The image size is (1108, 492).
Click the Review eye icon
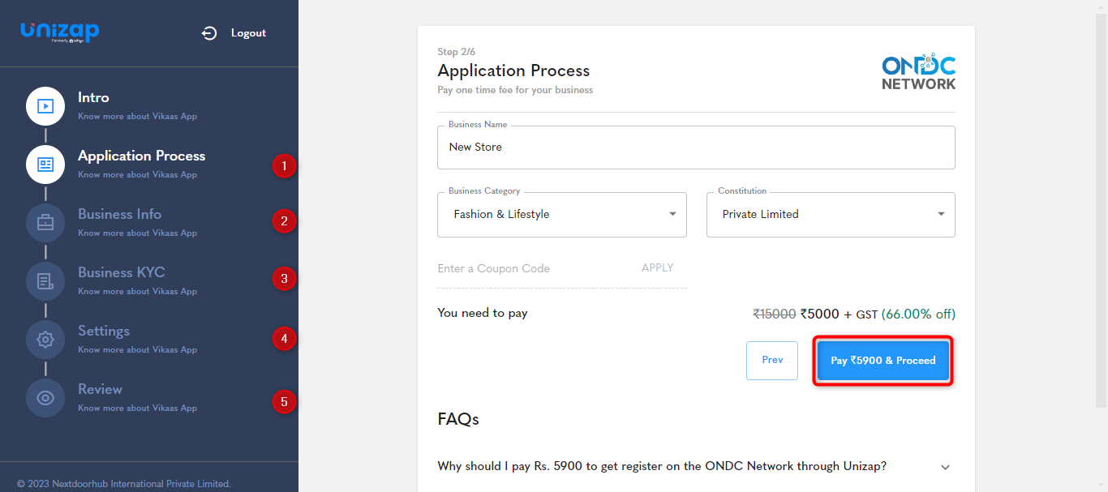(45, 398)
